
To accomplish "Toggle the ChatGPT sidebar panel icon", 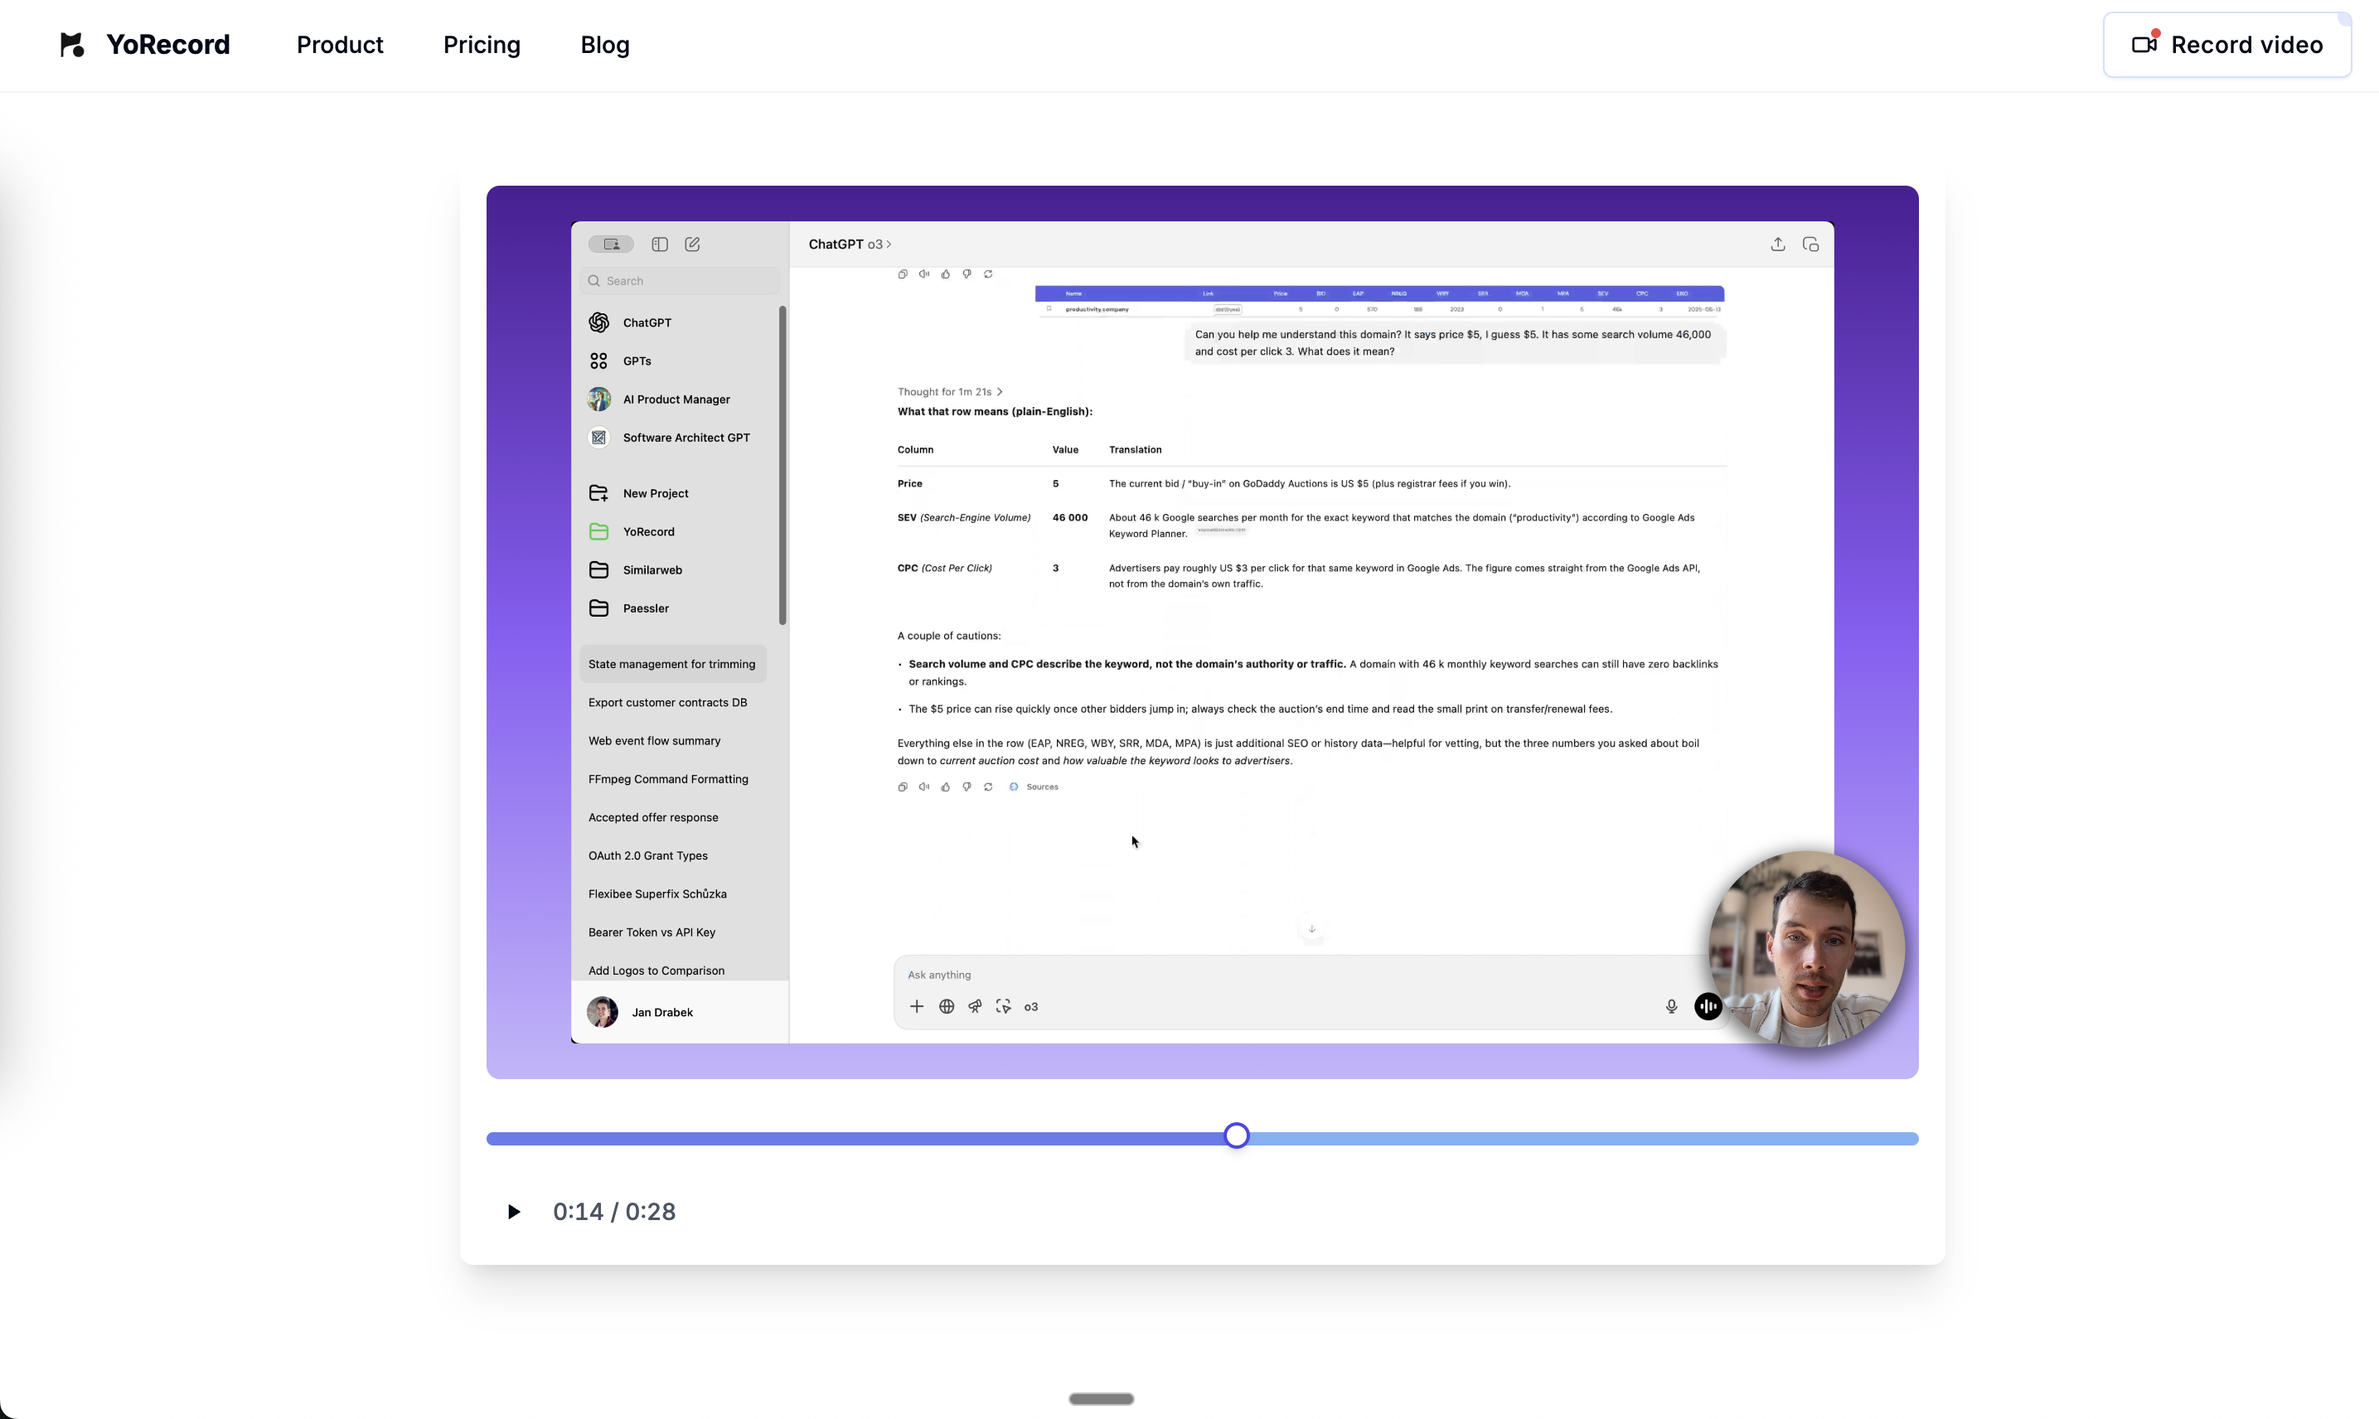I will [x=660, y=245].
